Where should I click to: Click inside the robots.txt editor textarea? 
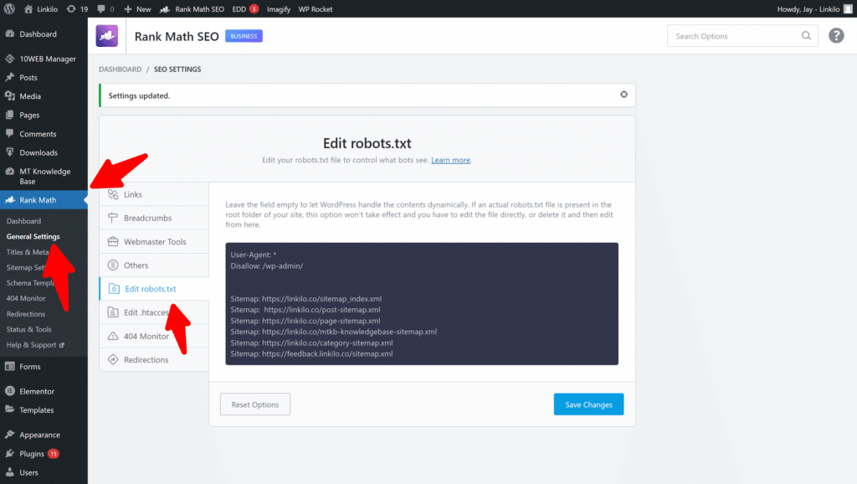[x=422, y=304]
